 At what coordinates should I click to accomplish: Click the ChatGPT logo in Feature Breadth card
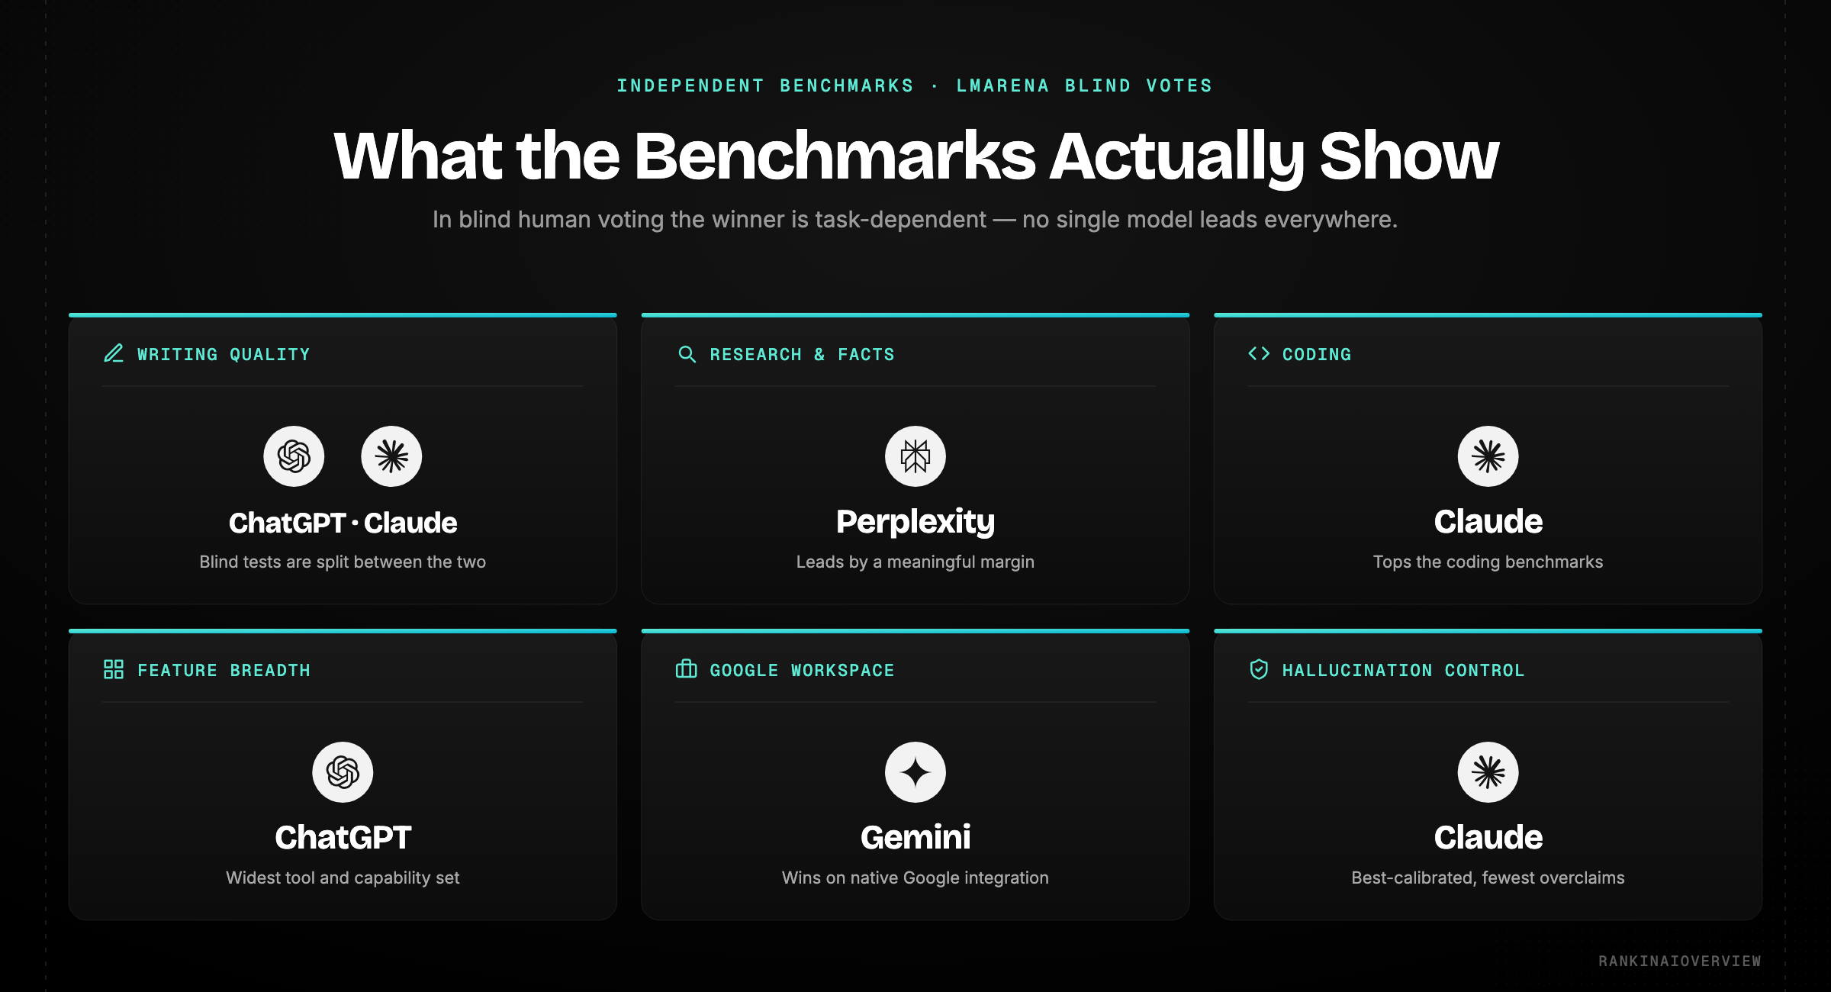click(343, 772)
